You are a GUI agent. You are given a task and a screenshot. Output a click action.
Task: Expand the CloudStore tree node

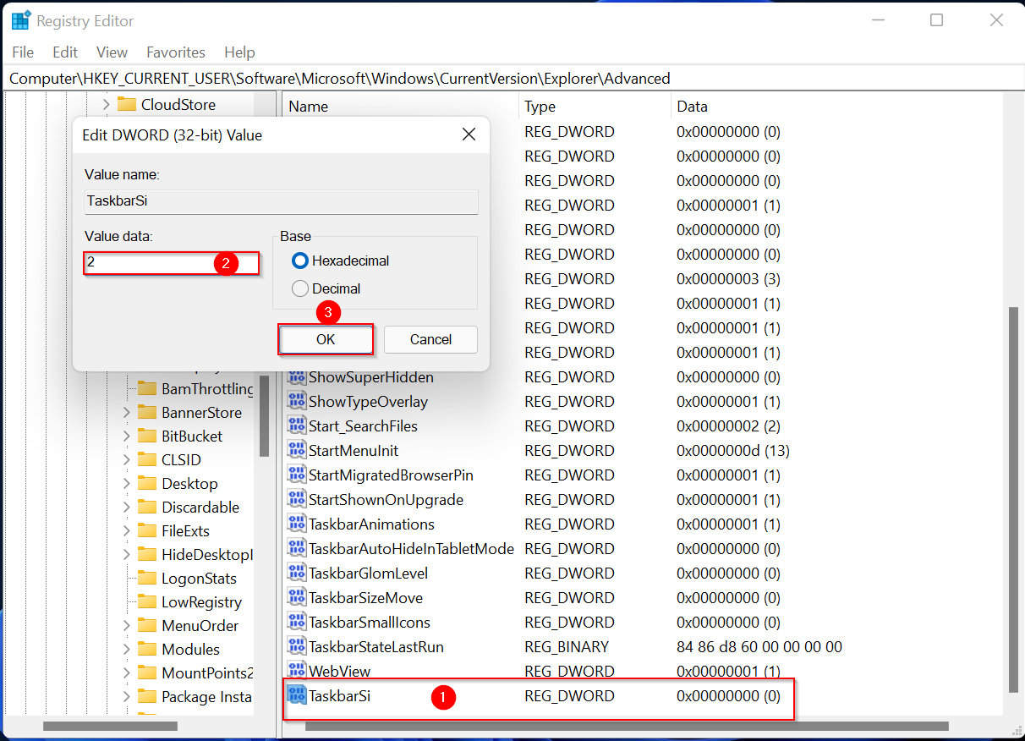point(106,104)
